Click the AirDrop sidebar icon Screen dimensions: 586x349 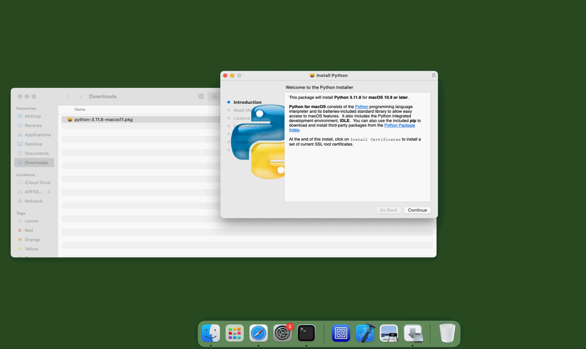[x=20, y=116]
